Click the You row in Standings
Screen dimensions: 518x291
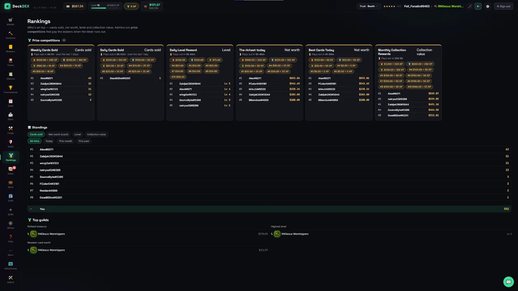click(270, 209)
